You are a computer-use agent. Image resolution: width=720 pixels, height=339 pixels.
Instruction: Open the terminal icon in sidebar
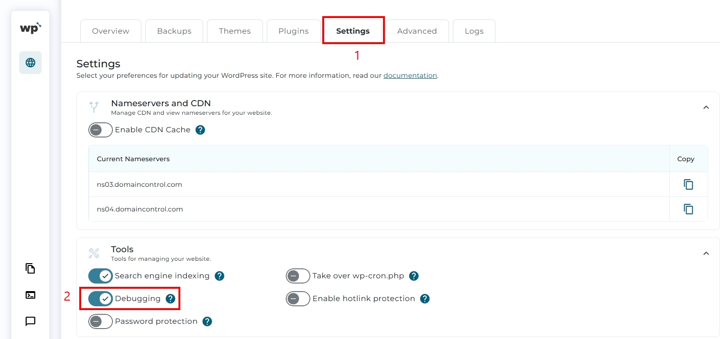point(30,295)
